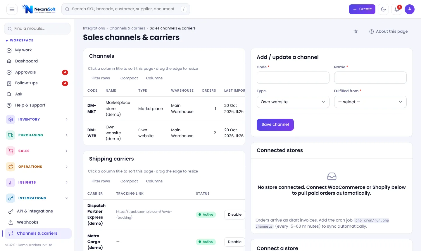Click Channels & carriers breadcrumb link
The image size is (421, 251).
point(127,28)
